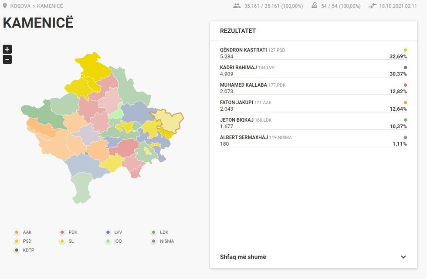The width and height of the screenshot is (427, 279).
Task: Expand the Shfaq më shumë results section
Action: click(x=242, y=257)
